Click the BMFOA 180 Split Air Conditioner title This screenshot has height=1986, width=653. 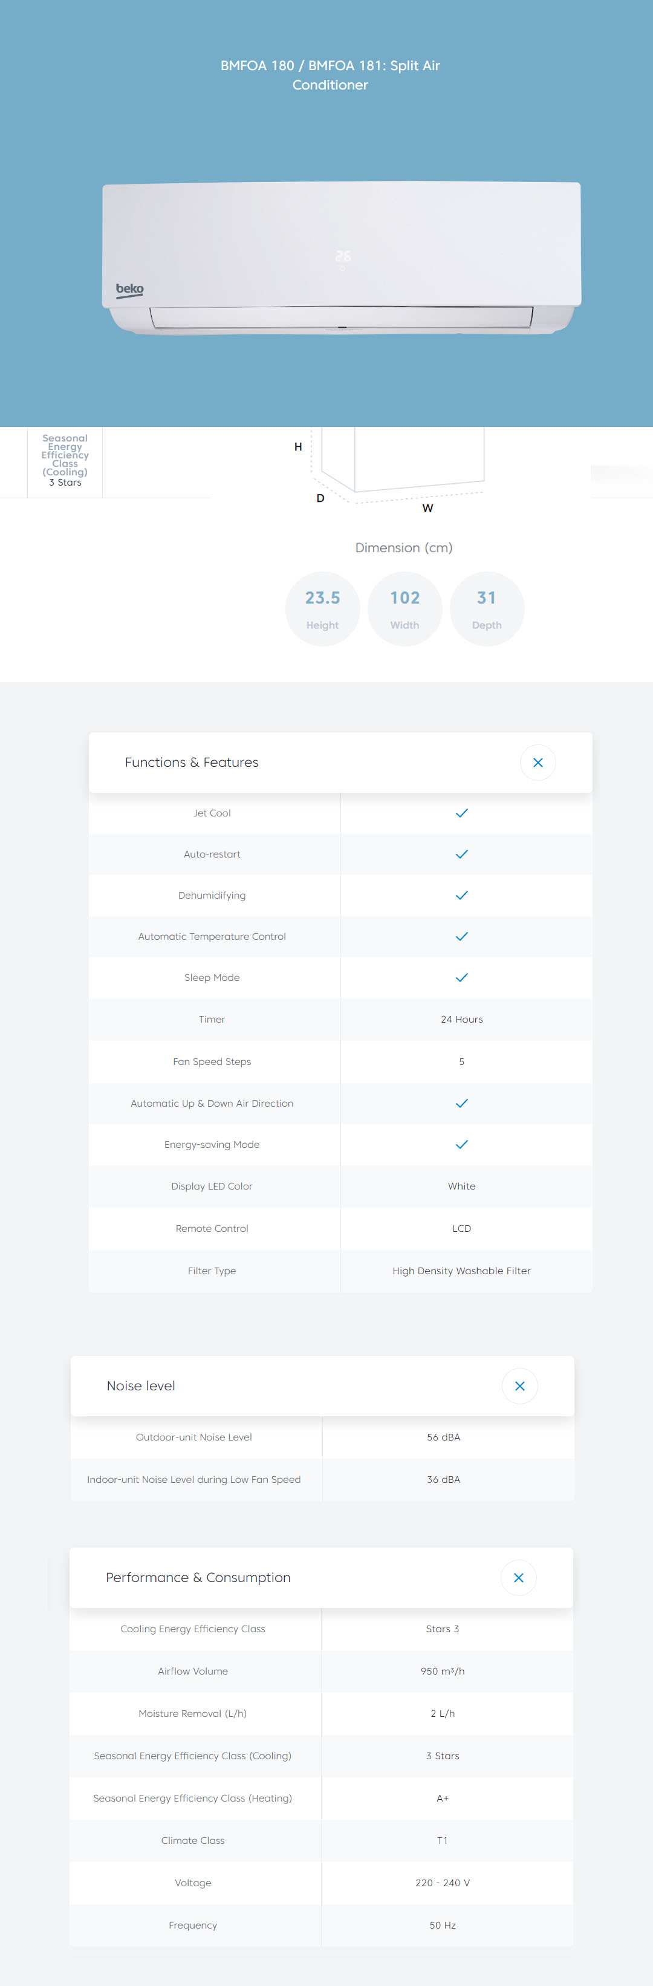(330, 75)
